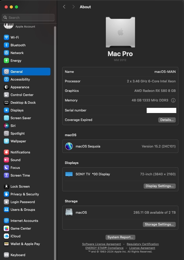
Task: Click Version 15.2 (24C101) text
Action: click(159, 146)
